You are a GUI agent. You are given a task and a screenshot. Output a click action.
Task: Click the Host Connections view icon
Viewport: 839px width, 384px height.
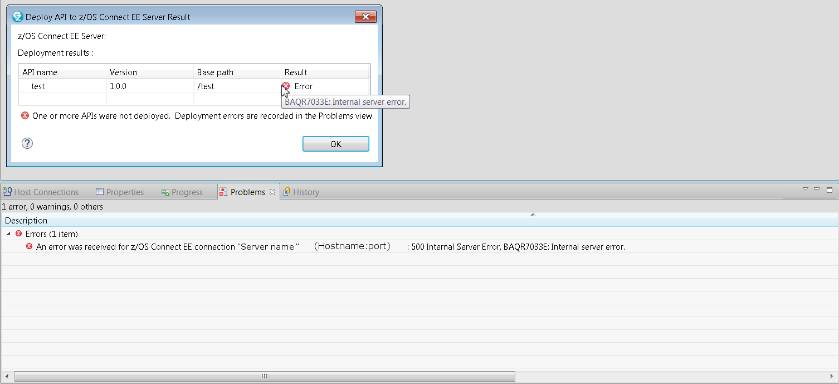tap(7, 191)
